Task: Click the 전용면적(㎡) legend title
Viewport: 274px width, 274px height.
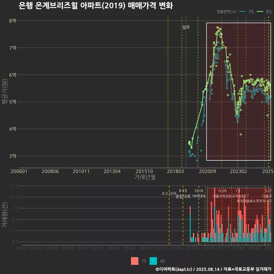Action: click(x=226, y=11)
